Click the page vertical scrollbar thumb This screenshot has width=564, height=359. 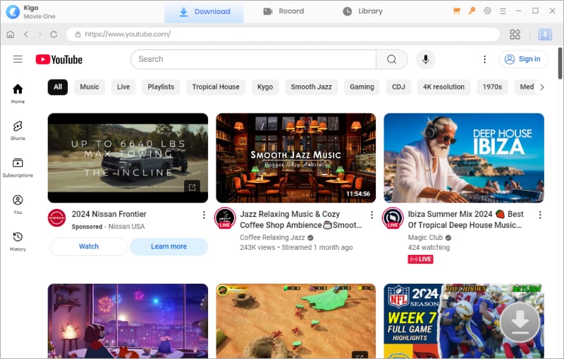pos(560,63)
